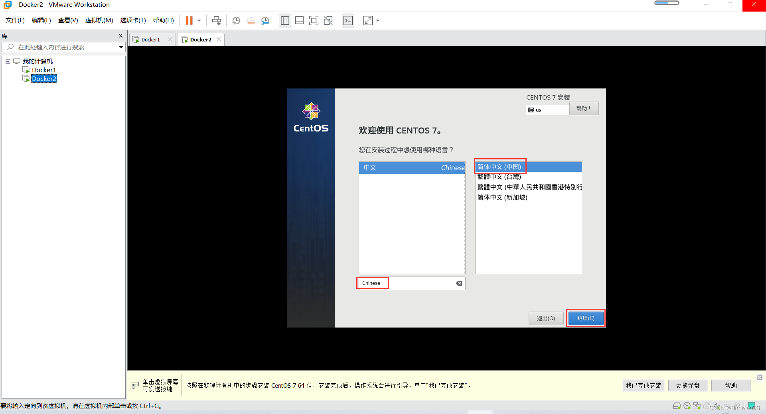
Task: Toggle the thumbnail bar view icon
Action: (x=300, y=21)
